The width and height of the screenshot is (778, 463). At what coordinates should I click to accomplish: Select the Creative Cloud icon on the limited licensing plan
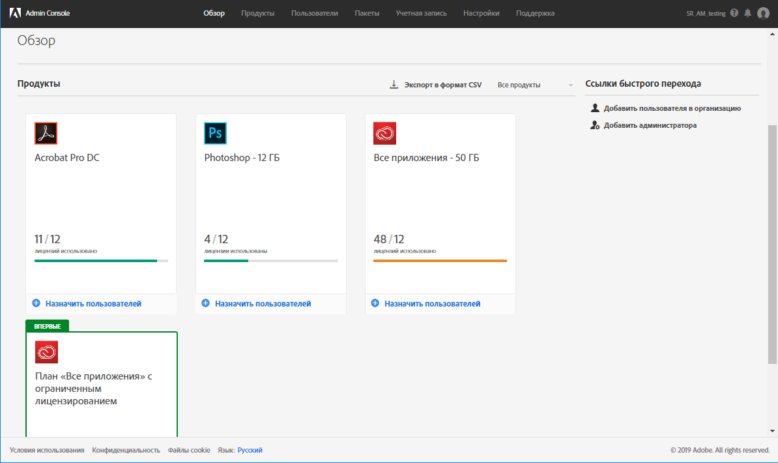click(x=46, y=352)
